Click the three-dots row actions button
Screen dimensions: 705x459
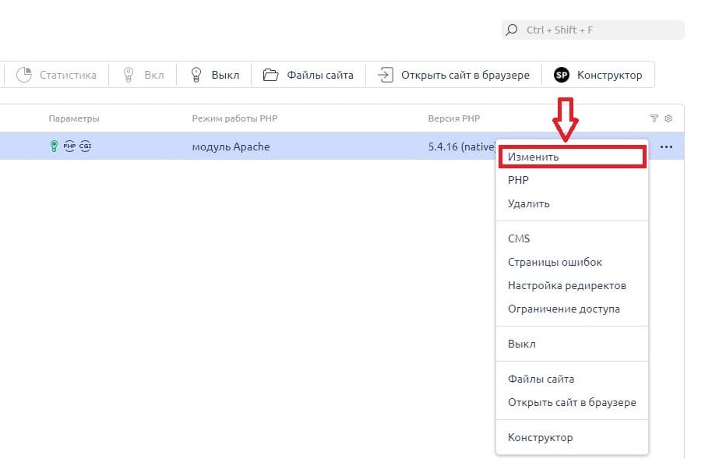click(666, 147)
